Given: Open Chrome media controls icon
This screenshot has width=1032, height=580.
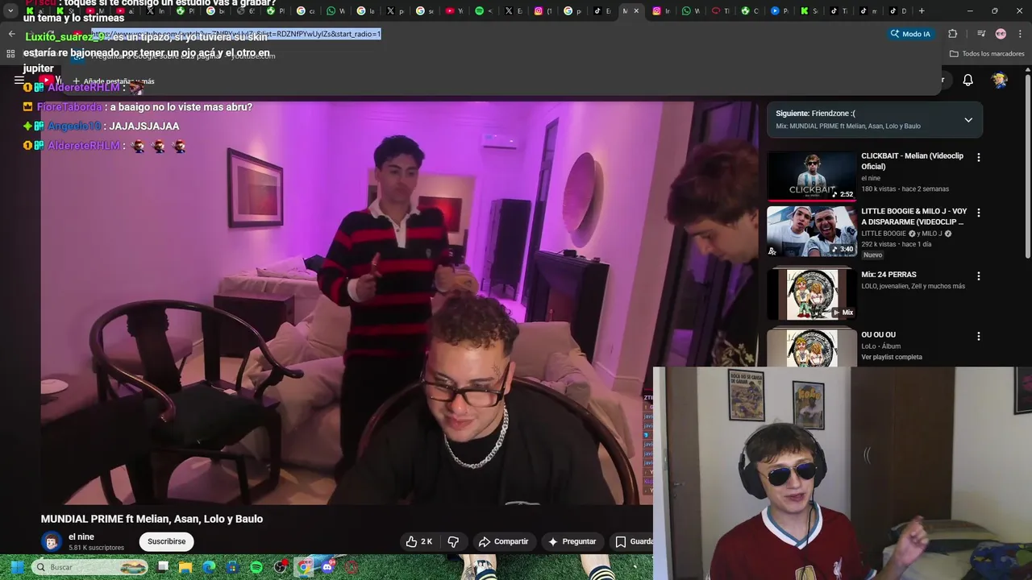Looking at the screenshot, I should pos(980,34).
